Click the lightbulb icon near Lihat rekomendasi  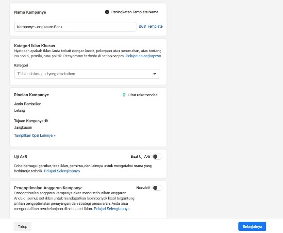(124, 95)
